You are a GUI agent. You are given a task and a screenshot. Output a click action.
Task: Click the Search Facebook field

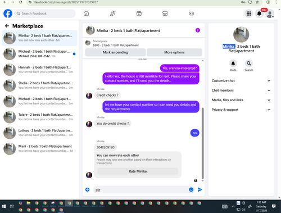point(45,13)
